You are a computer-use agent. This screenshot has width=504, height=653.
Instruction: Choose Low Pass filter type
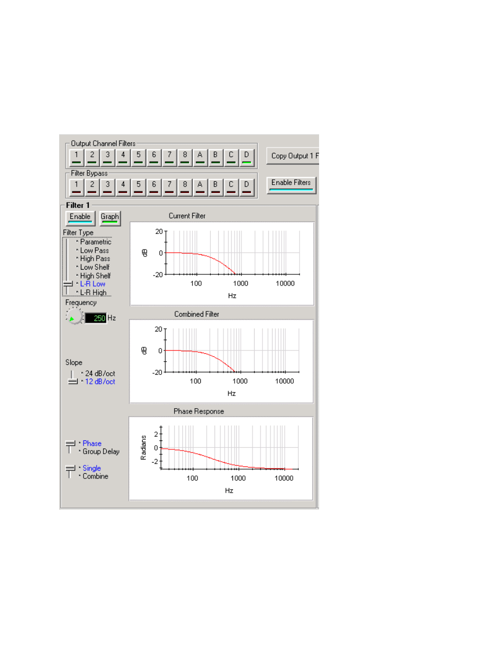coord(95,251)
